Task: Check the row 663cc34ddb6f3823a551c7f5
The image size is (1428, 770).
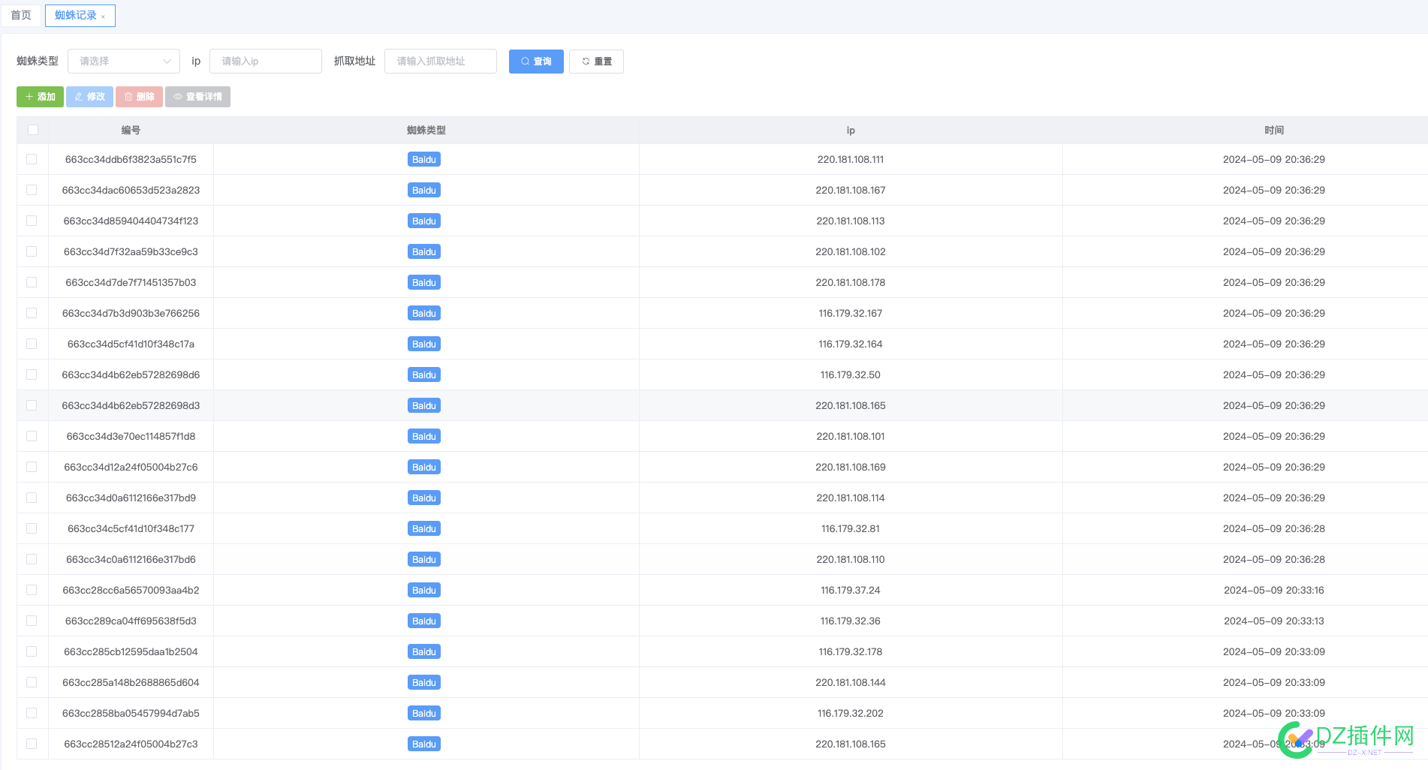Action: click(x=32, y=159)
